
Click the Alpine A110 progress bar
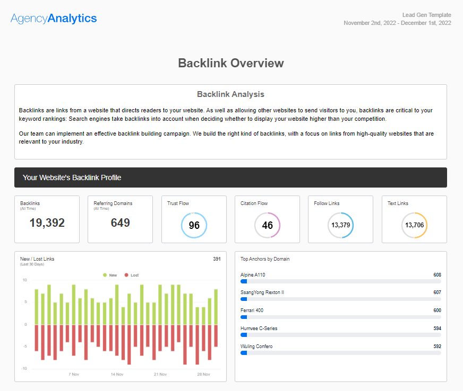tap(340, 281)
